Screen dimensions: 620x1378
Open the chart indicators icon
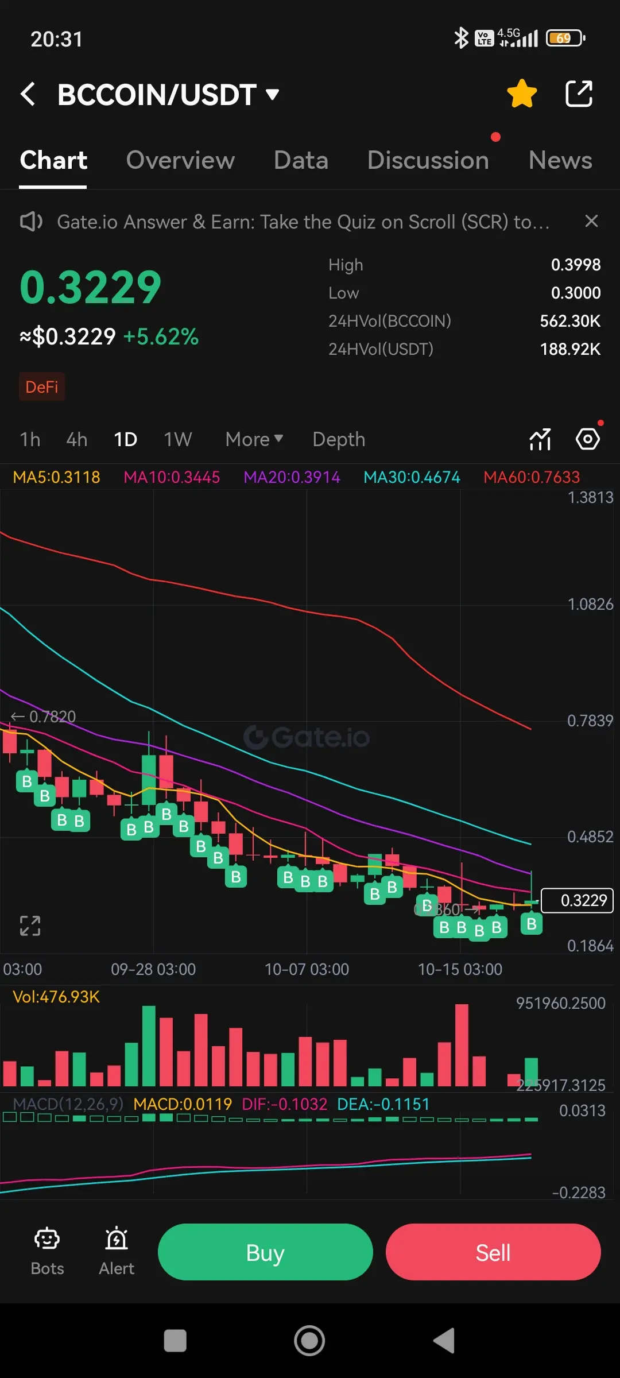[540, 440]
